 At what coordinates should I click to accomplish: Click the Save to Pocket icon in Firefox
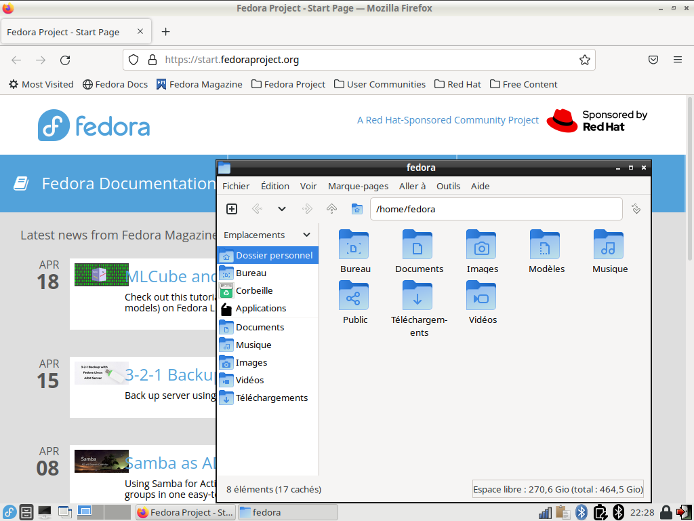click(x=653, y=60)
